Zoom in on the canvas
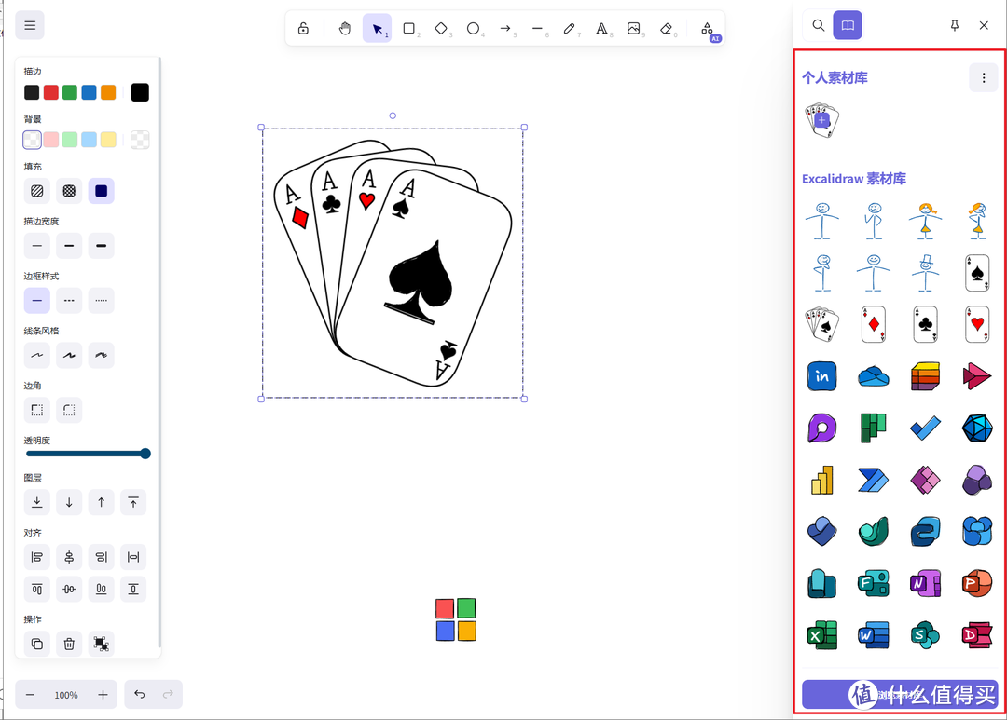The image size is (1007, 720). click(x=103, y=694)
